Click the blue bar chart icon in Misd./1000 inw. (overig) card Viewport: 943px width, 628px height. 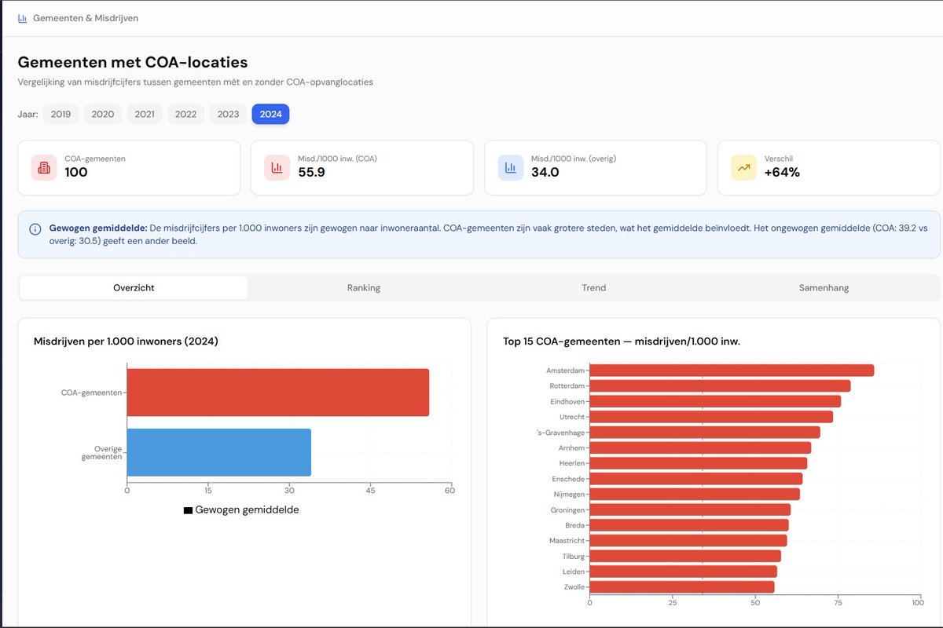[x=511, y=167]
